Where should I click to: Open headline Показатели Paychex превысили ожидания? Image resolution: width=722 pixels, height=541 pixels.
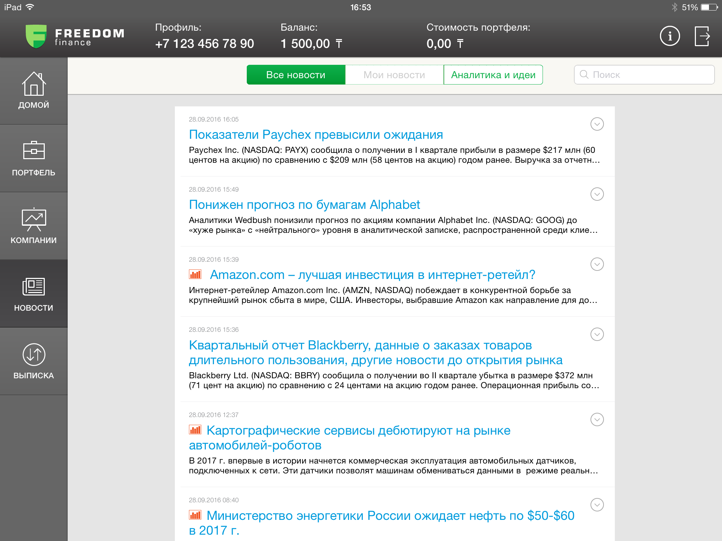coord(316,135)
